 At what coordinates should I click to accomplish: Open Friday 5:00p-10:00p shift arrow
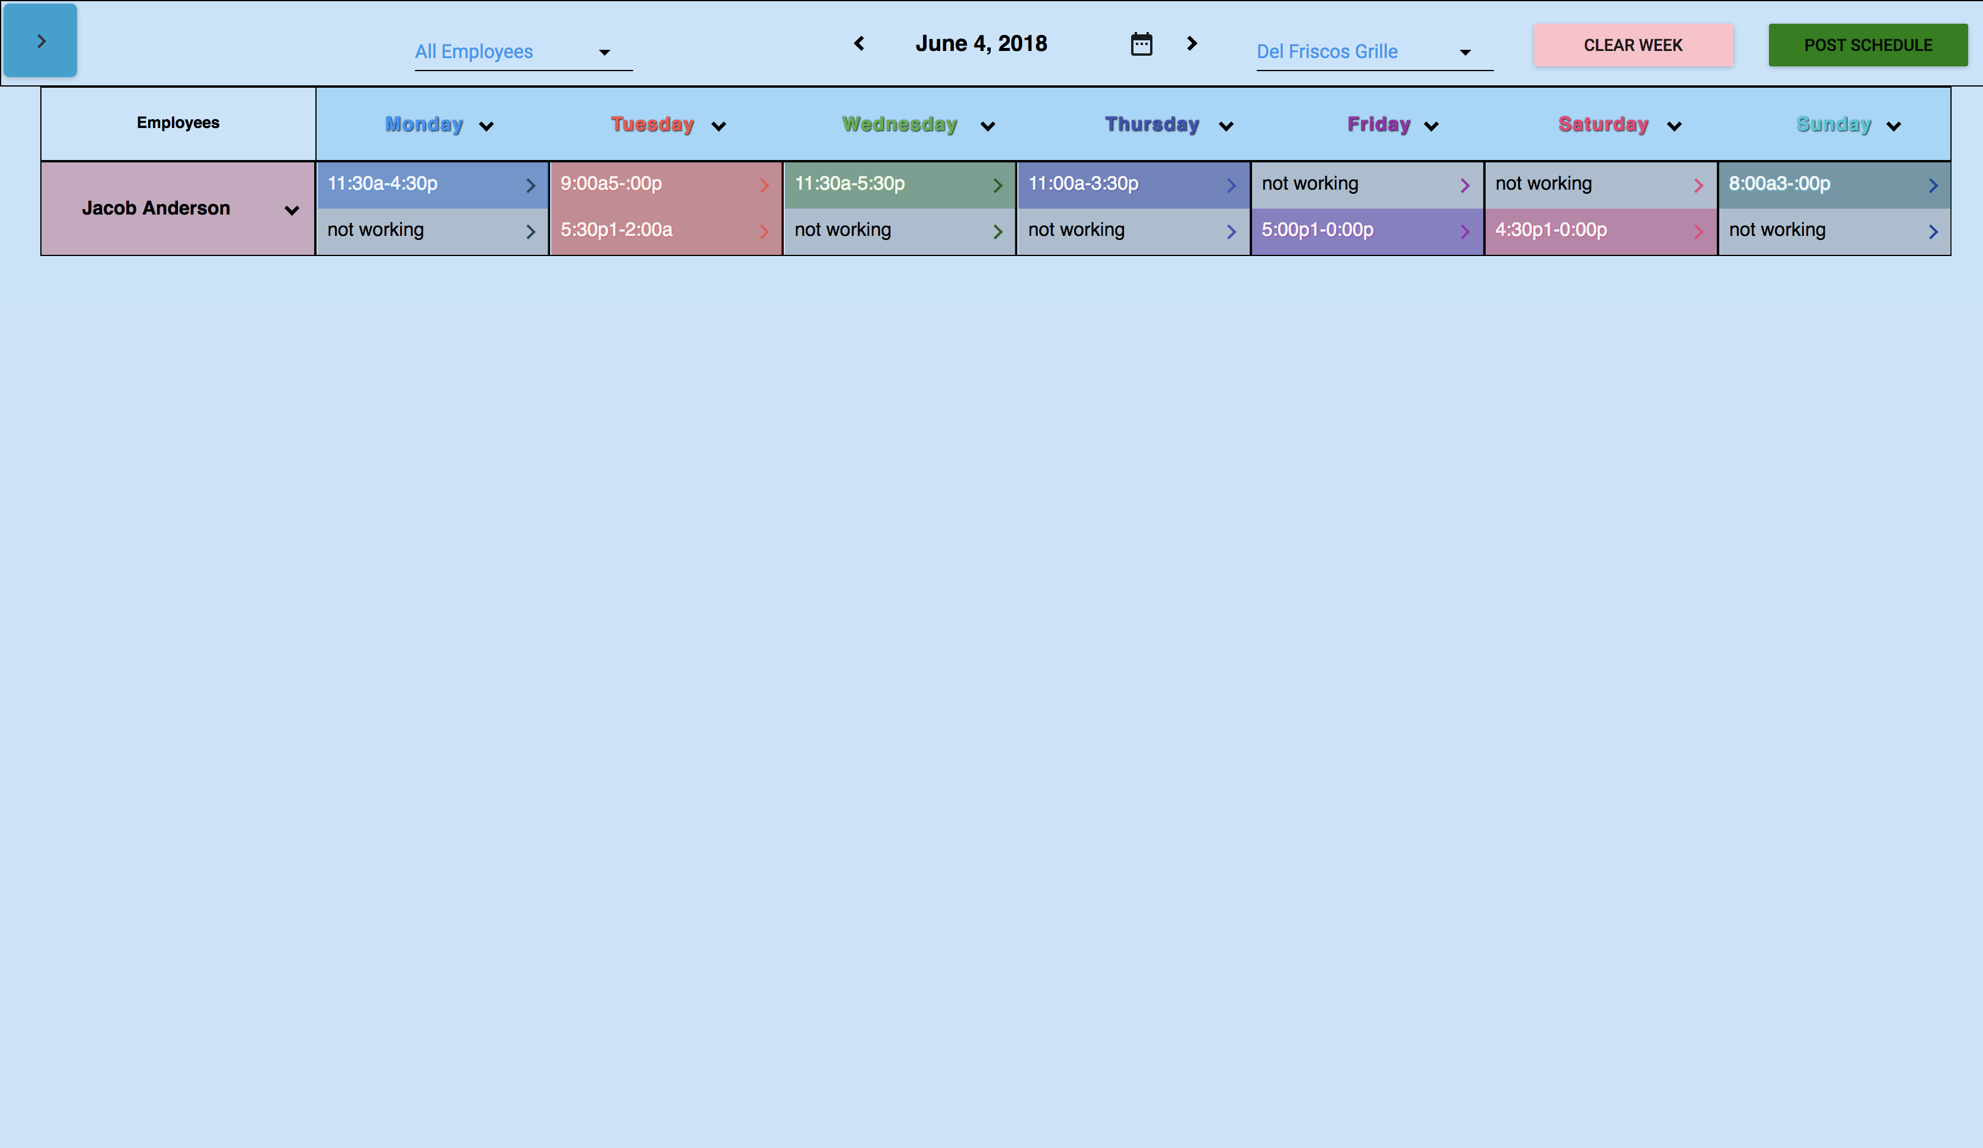pos(1464,231)
